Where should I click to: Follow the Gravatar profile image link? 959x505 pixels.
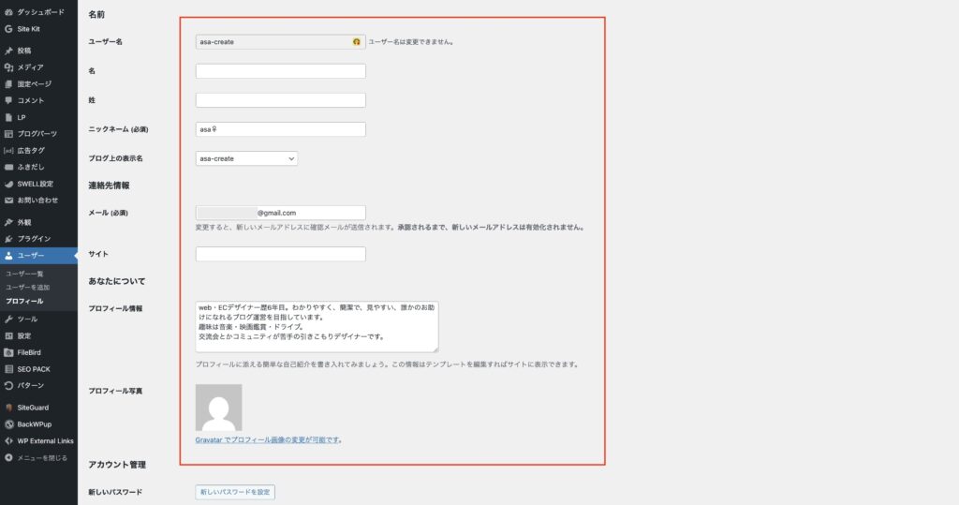coord(267,439)
